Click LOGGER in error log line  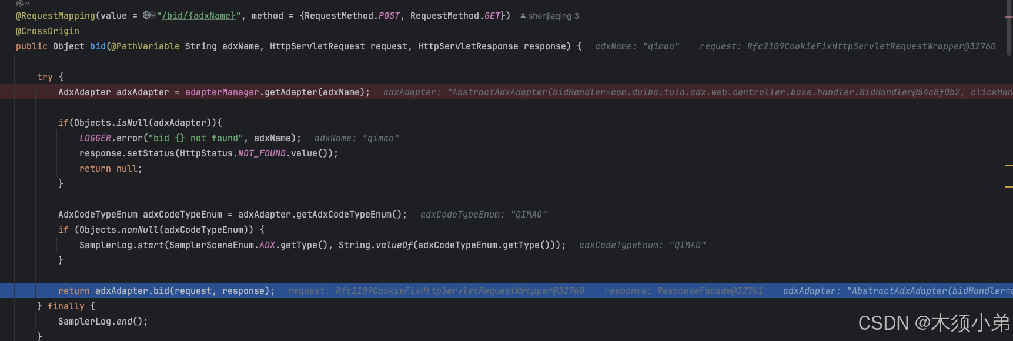pos(95,138)
